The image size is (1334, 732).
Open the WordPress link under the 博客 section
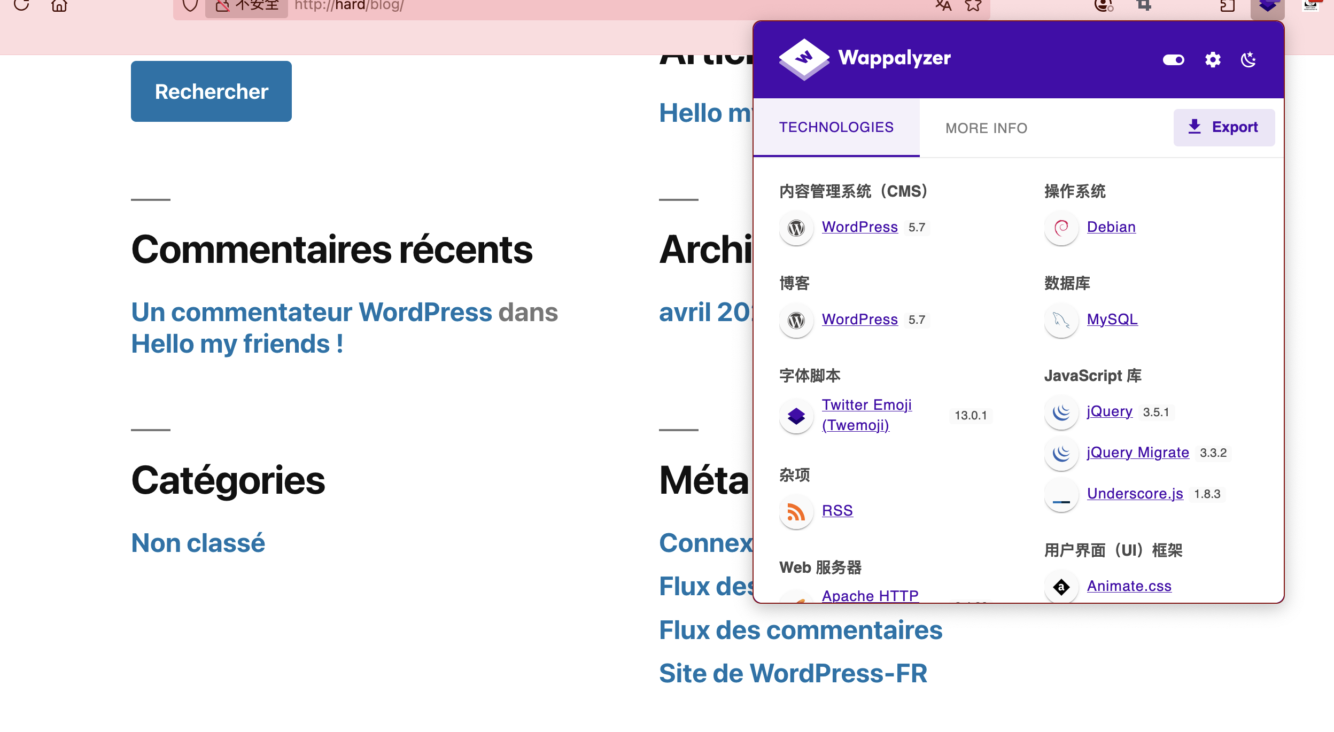coord(859,320)
